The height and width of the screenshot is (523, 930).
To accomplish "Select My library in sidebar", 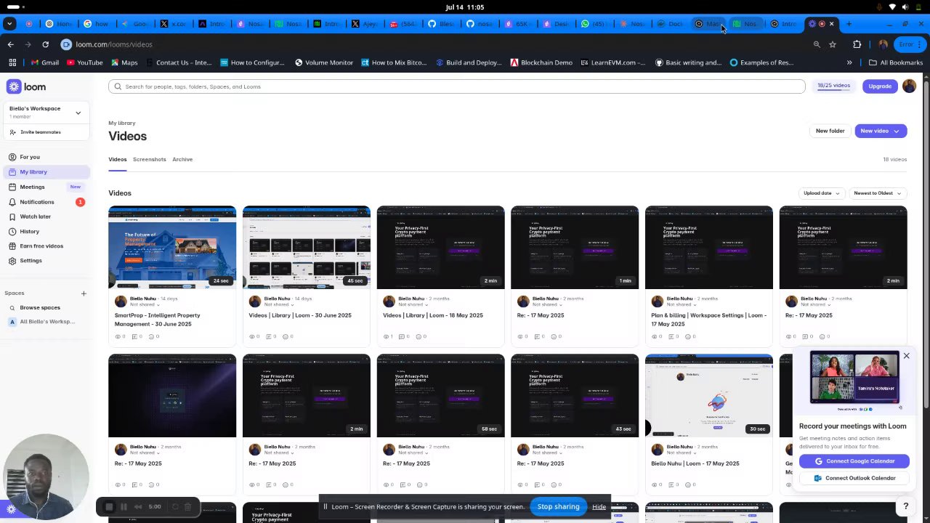I will pos(46,172).
